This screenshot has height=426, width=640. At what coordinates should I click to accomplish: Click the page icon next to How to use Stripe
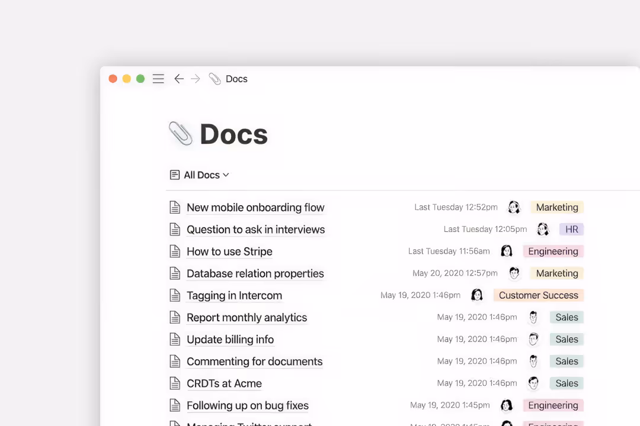click(x=175, y=251)
